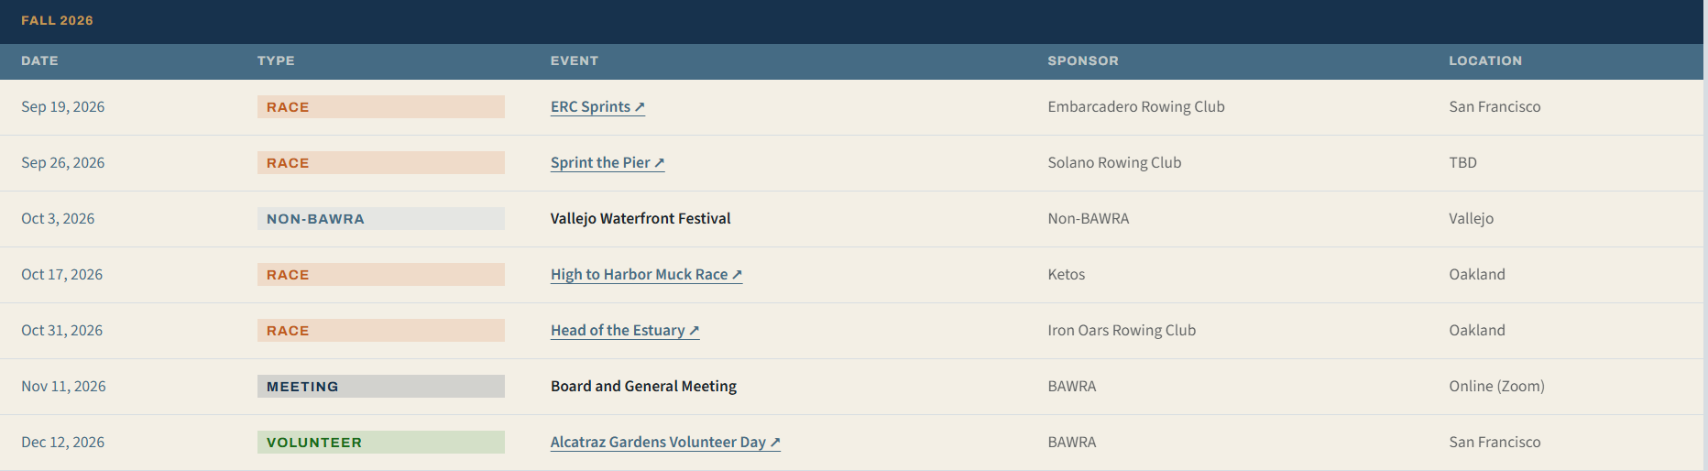Viewport: 1708px width, 471px height.
Task: Open Alcatraz Gardens Volunteer Day link
Action: [665, 443]
